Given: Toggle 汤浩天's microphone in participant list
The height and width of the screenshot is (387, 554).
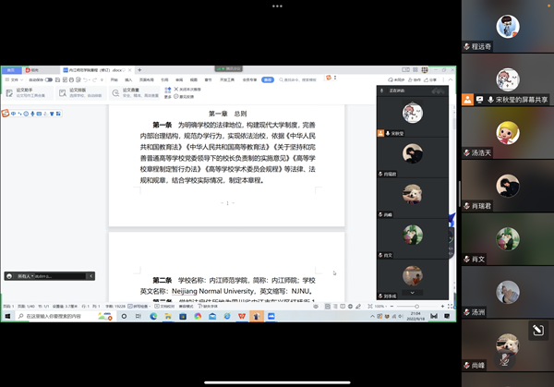Looking at the screenshot, I should [x=467, y=152].
